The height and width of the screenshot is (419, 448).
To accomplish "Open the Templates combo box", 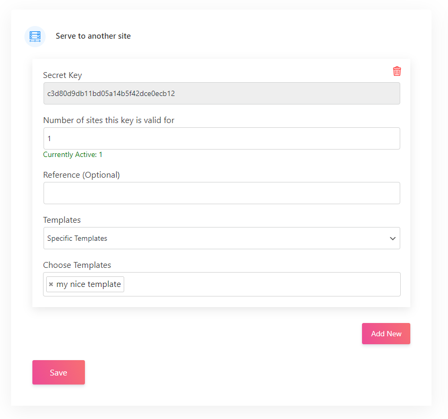I will point(221,239).
